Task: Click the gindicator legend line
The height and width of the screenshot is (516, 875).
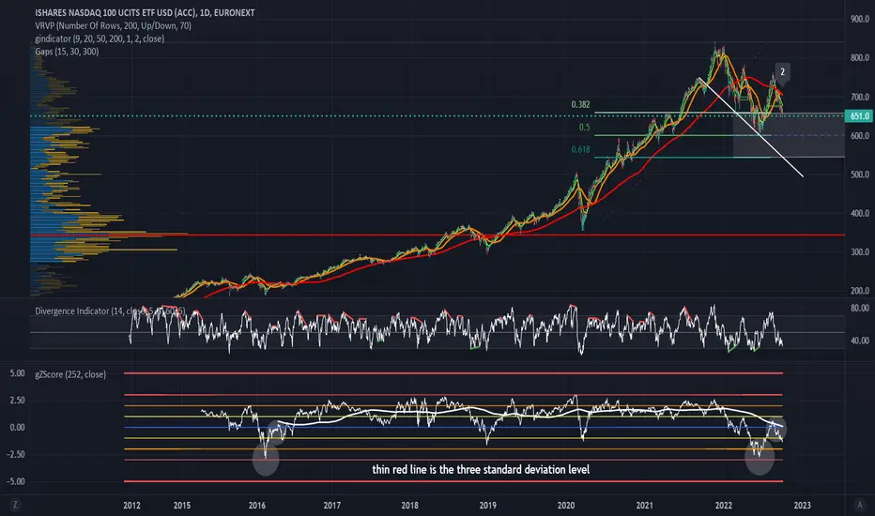Action: 100,38
